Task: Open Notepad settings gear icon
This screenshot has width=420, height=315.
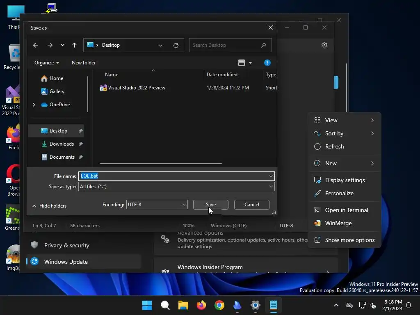Action: tap(324, 45)
